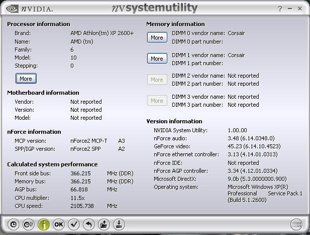310x235 pixels.
Task: Click GeForce video version 45.23 (6.14.10.4523)
Action: 254,146
